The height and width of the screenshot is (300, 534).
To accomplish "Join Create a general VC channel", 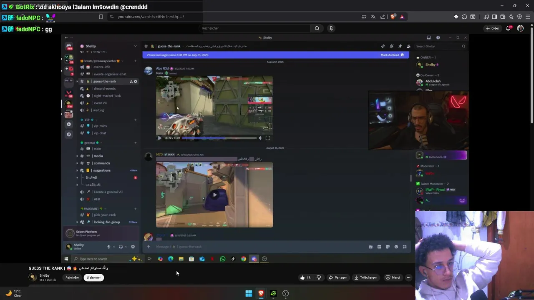I will point(108,192).
